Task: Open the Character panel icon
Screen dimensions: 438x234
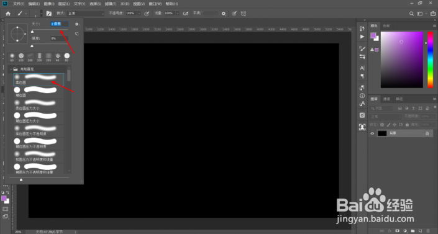Action: [x=362, y=68]
